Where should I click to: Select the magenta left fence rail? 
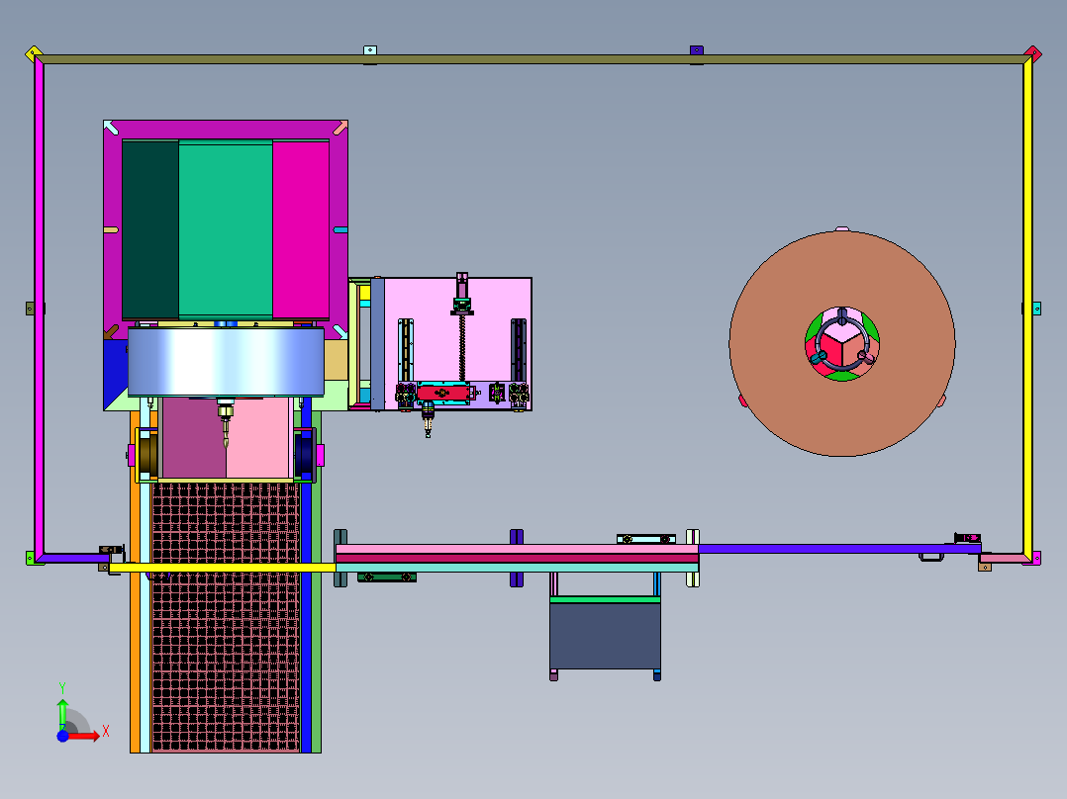[40, 309]
